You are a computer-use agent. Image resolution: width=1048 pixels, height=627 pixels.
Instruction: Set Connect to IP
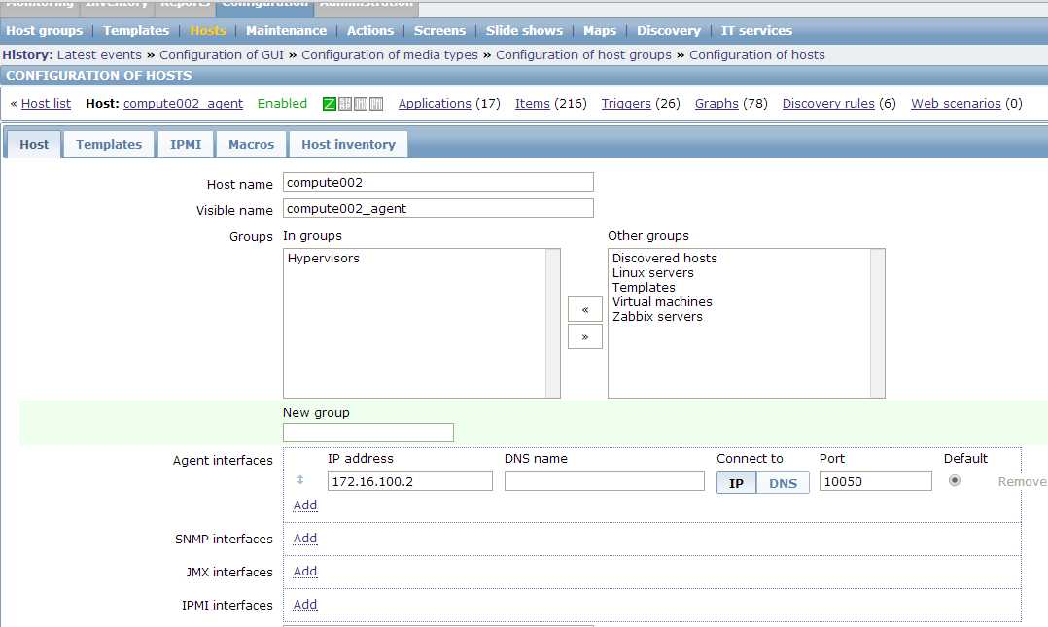736,482
